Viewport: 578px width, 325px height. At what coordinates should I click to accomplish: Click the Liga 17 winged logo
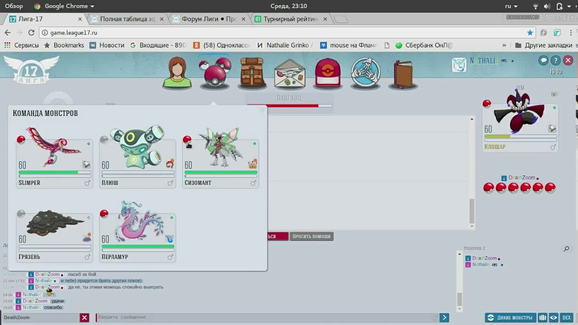click(x=31, y=70)
